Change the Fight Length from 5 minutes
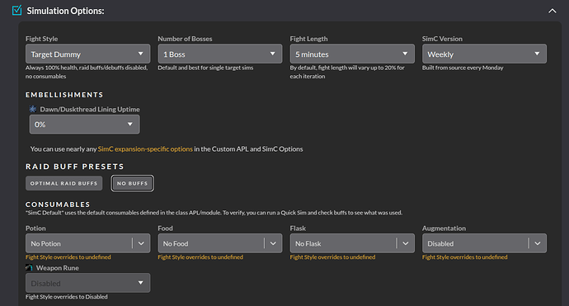Viewport: 569px width, 306px height. (352, 54)
